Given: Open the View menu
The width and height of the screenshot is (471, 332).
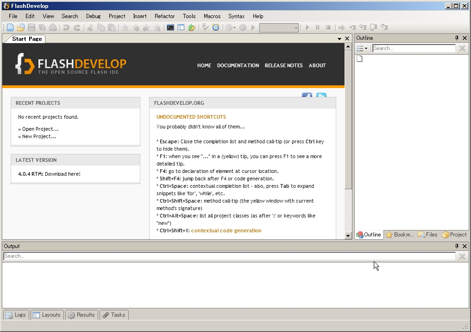Looking at the screenshot, I should 48,16.
